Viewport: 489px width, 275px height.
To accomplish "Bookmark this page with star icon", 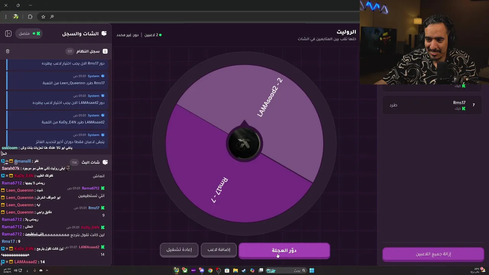I will pyautogui.click(x=43, y=17).
